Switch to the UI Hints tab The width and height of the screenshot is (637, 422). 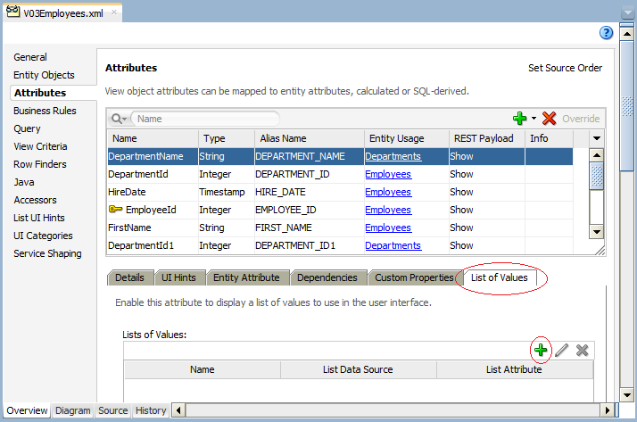pyautogui.click(x=178, y=277)
